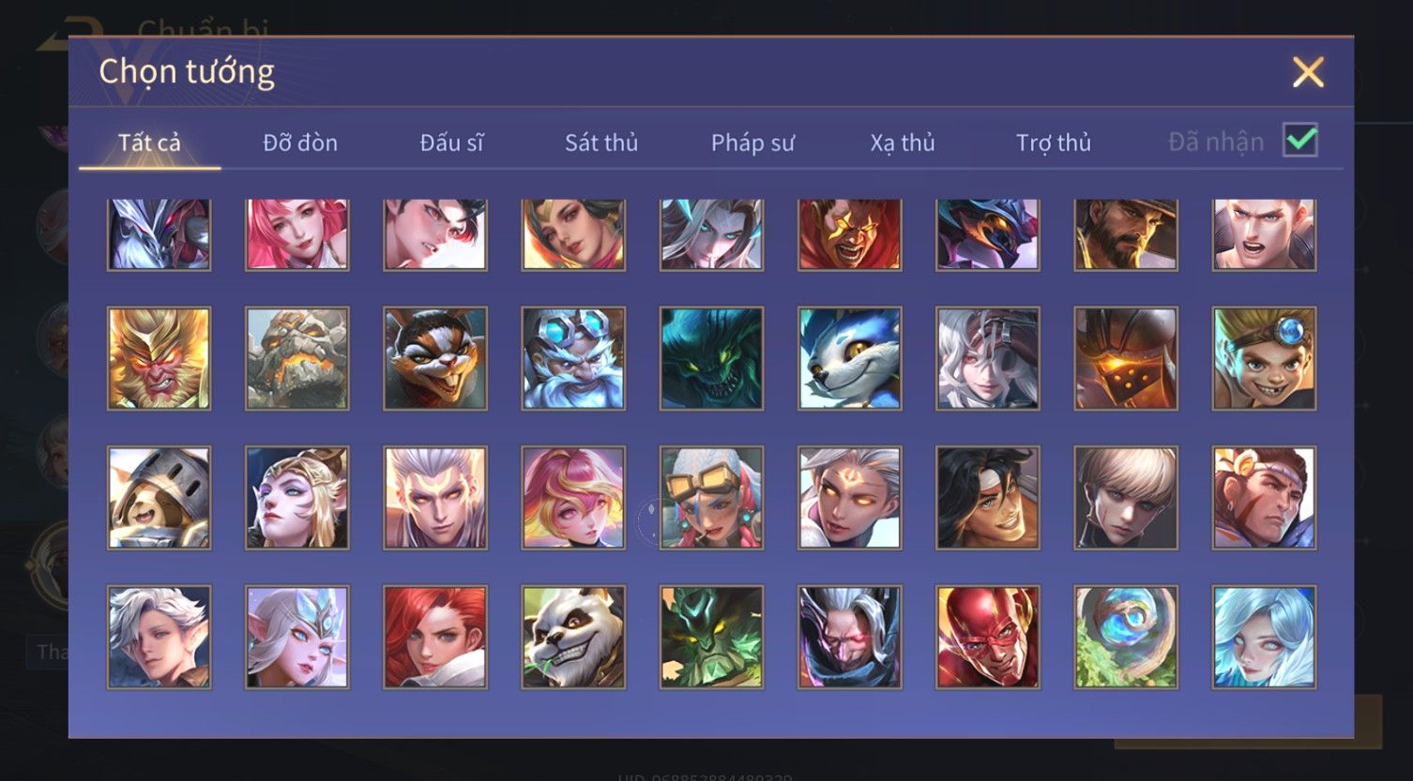Open the Sát thủ hero tab

pyautogui.click(x=601, y=143)
